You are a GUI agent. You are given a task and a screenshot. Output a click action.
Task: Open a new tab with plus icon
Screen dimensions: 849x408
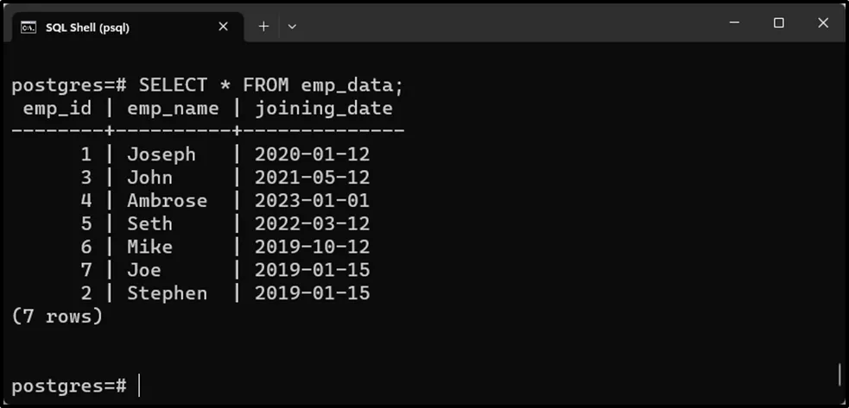263,27
